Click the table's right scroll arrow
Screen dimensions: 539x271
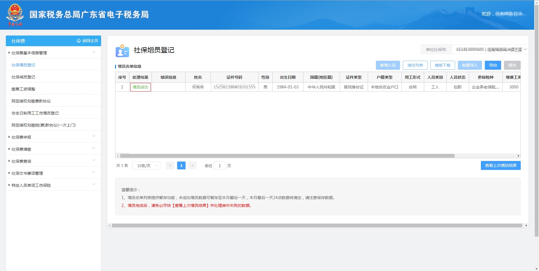tap(518, 156)
